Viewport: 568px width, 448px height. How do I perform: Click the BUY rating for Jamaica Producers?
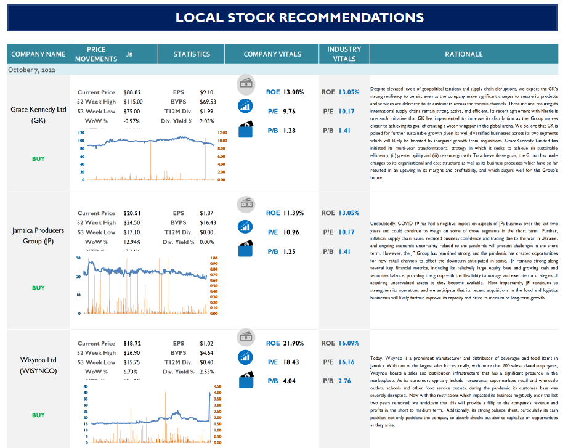pos(38,288)
